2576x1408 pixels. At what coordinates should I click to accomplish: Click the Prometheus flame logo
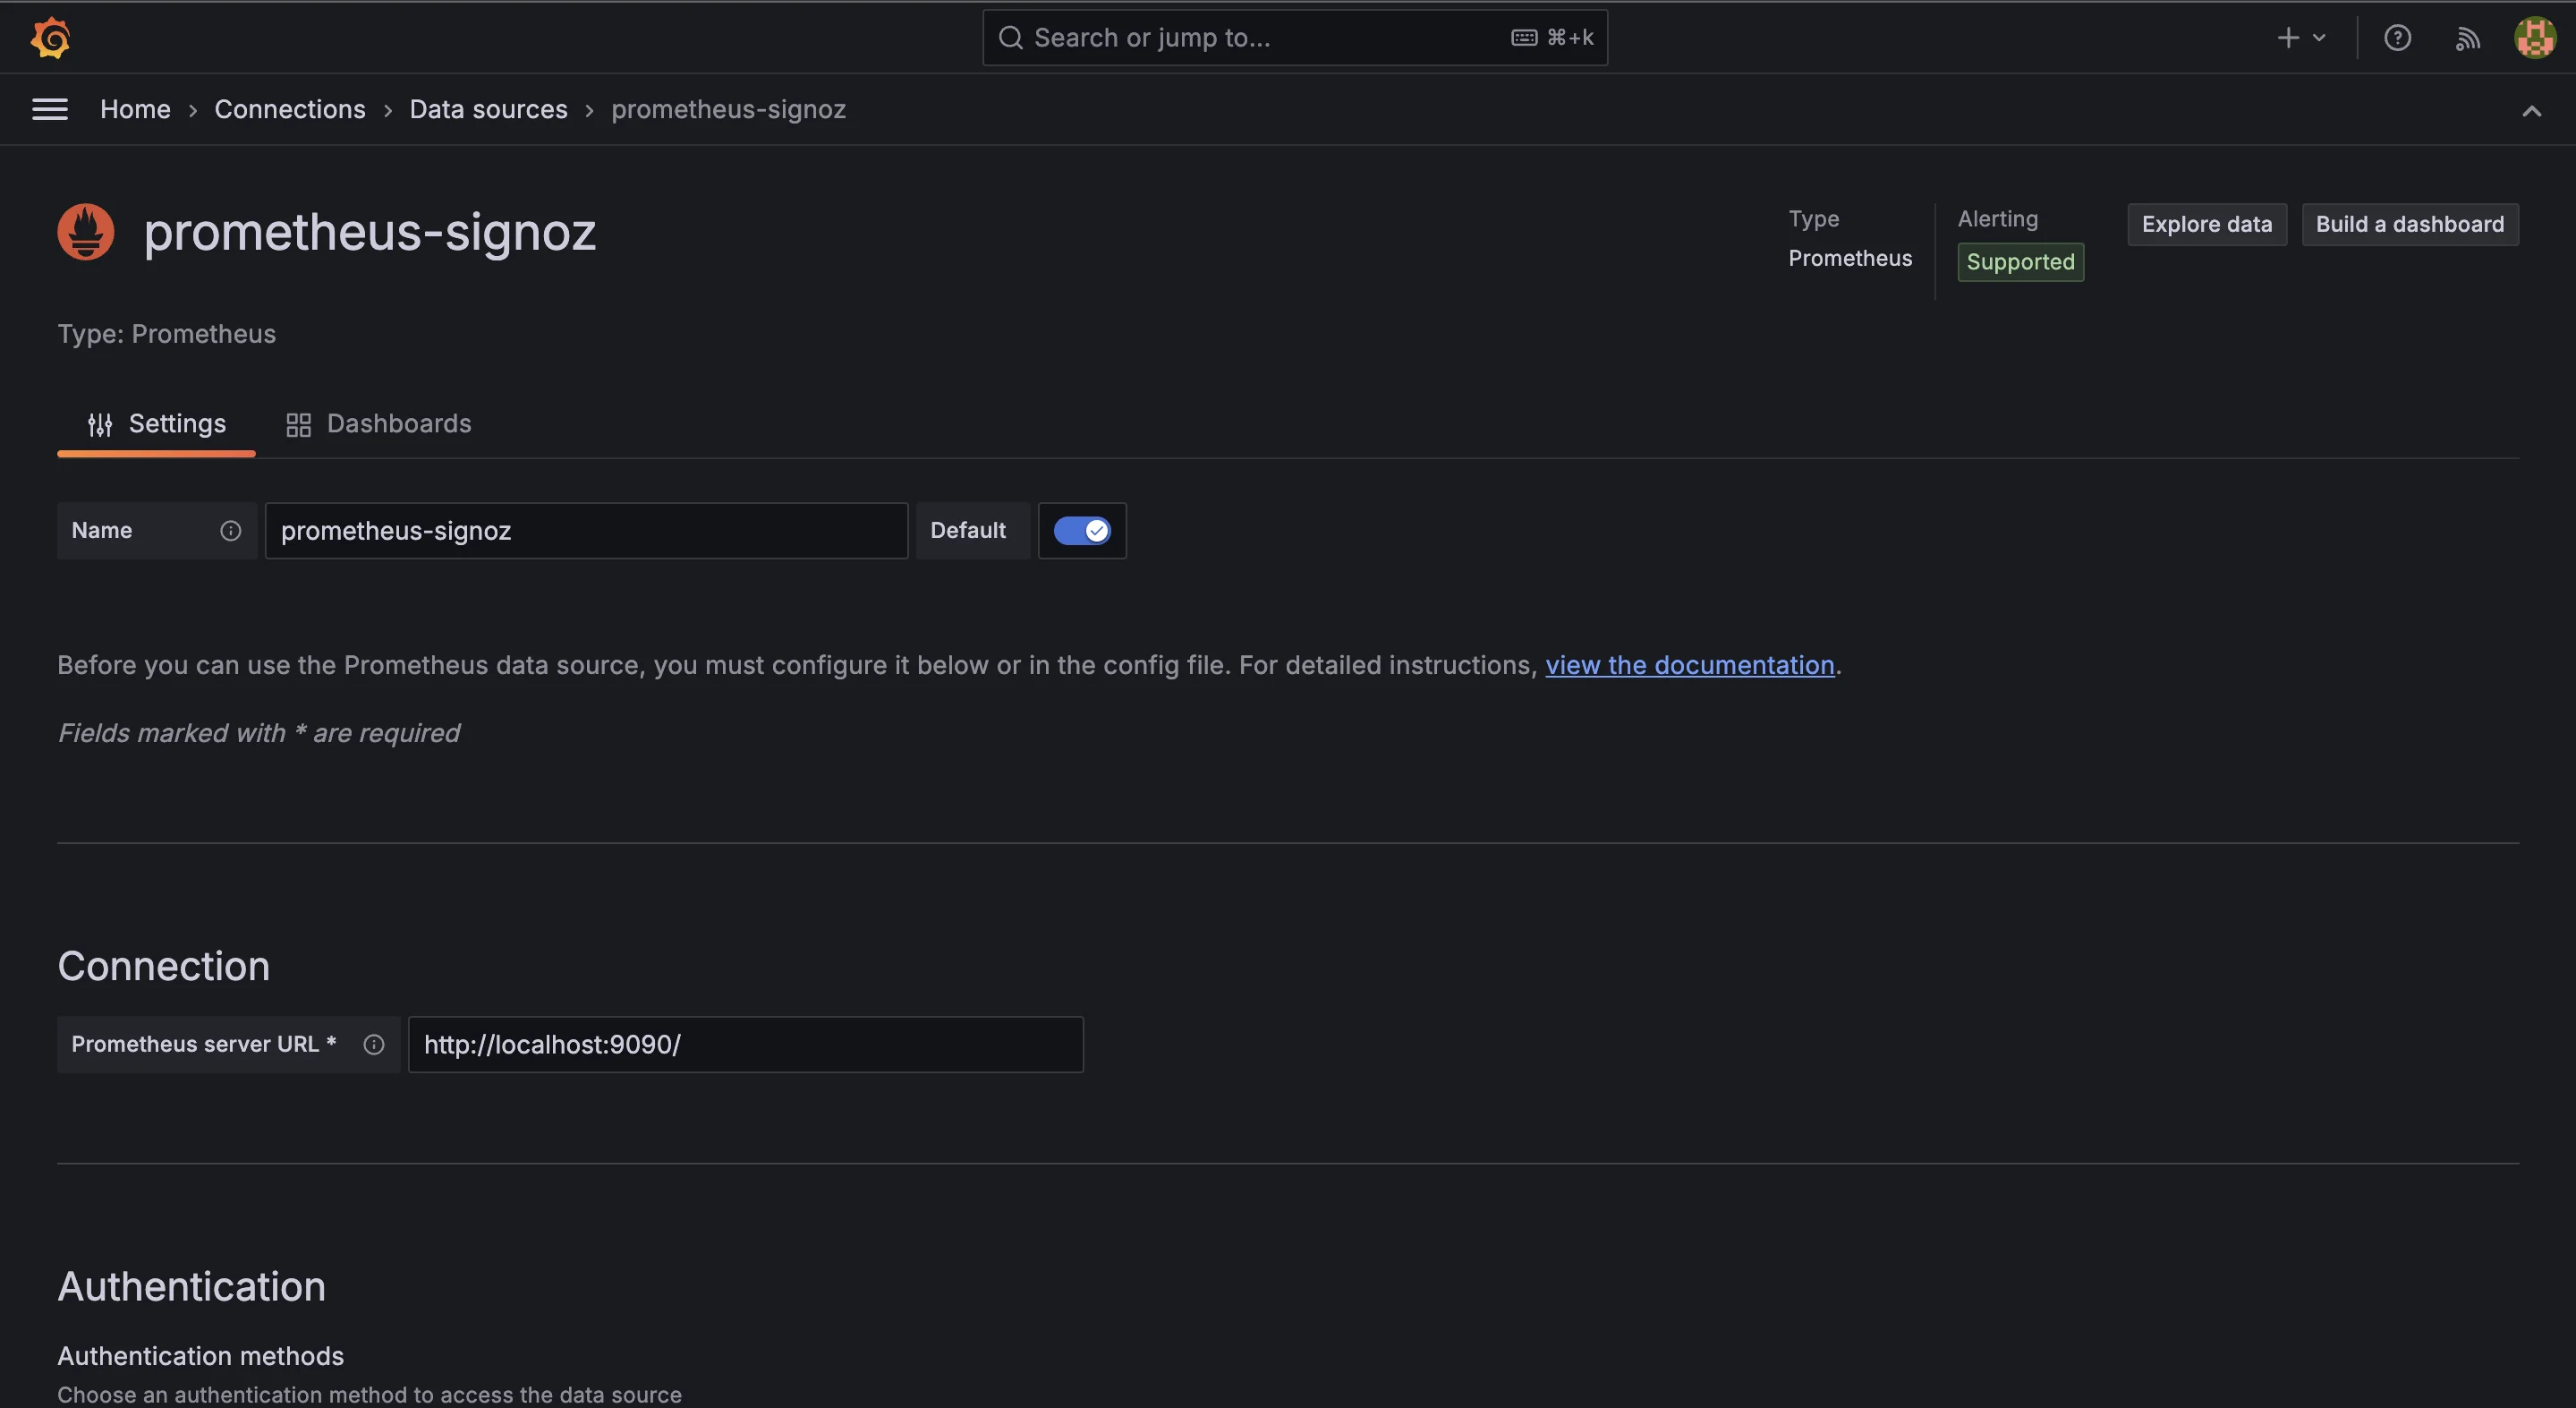86,231
